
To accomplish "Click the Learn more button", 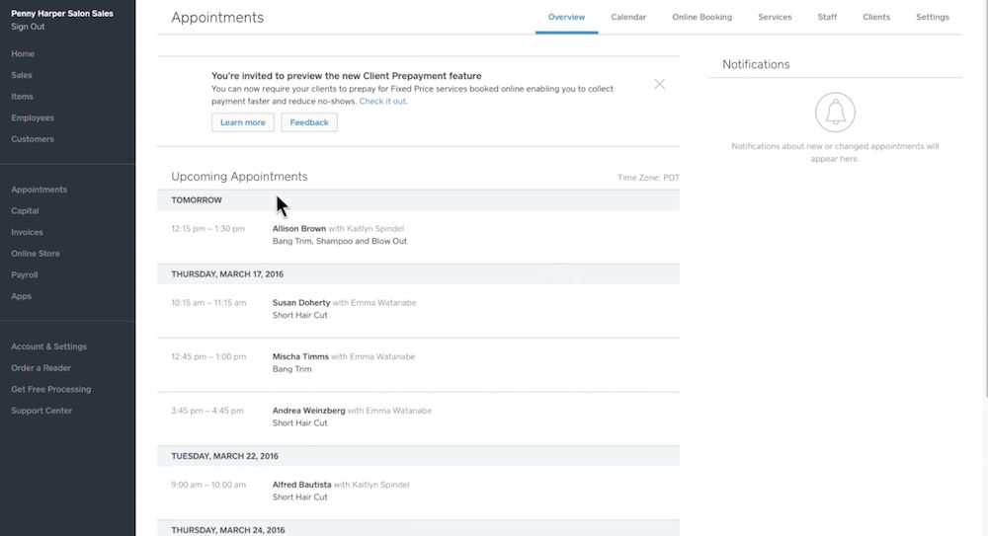I will (242, 122).
